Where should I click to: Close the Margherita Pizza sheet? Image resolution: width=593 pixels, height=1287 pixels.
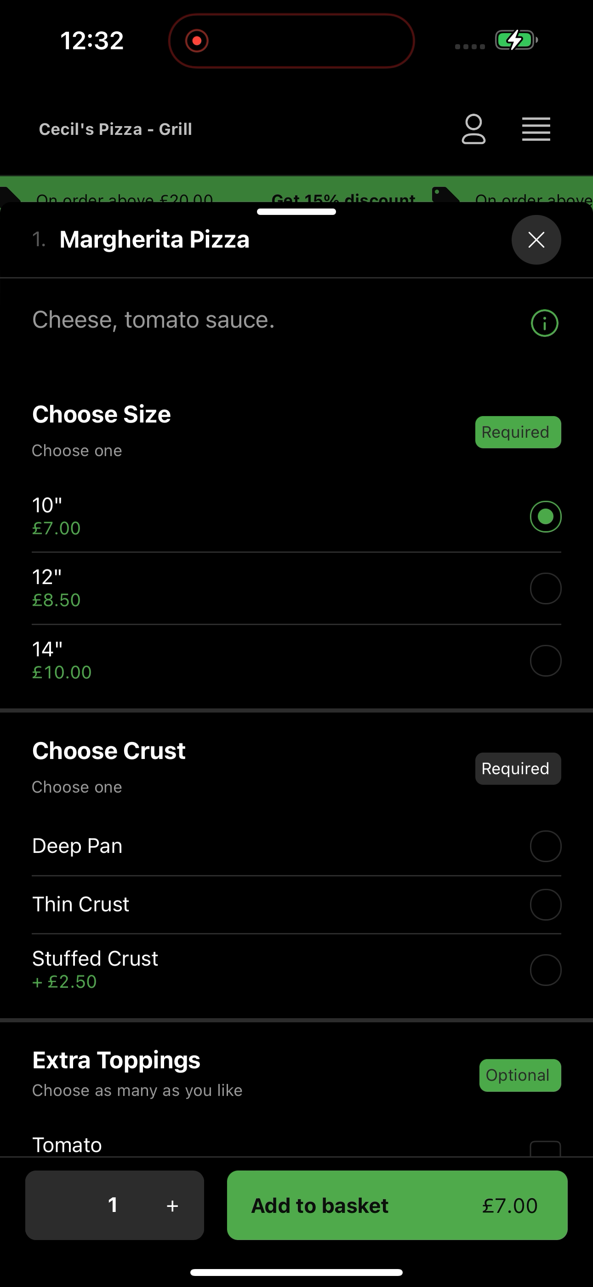click(536, 240)
